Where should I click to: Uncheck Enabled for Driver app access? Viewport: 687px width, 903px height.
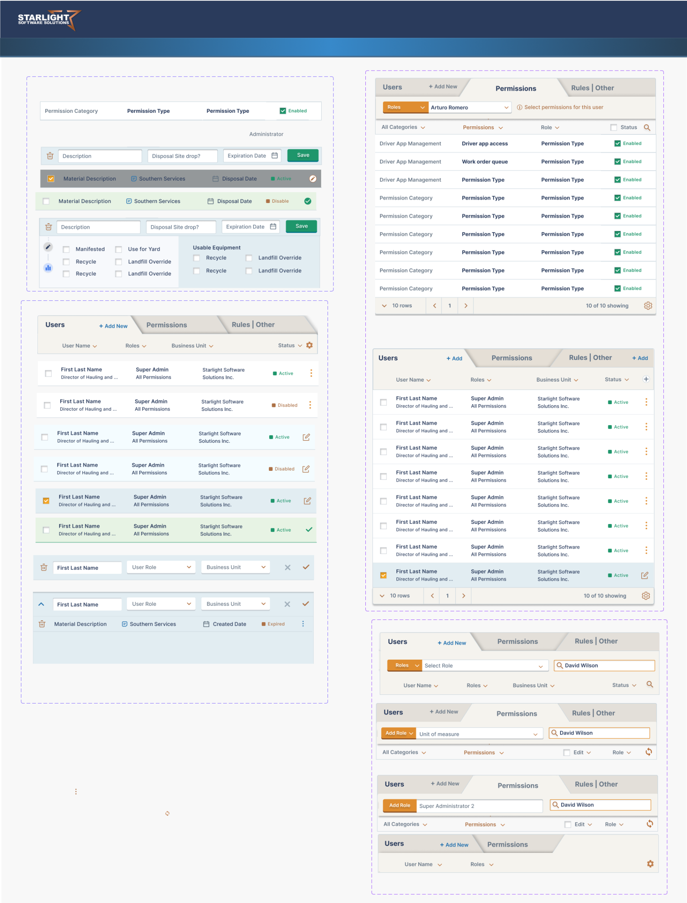pyautogui.click(x=617, y=144)
